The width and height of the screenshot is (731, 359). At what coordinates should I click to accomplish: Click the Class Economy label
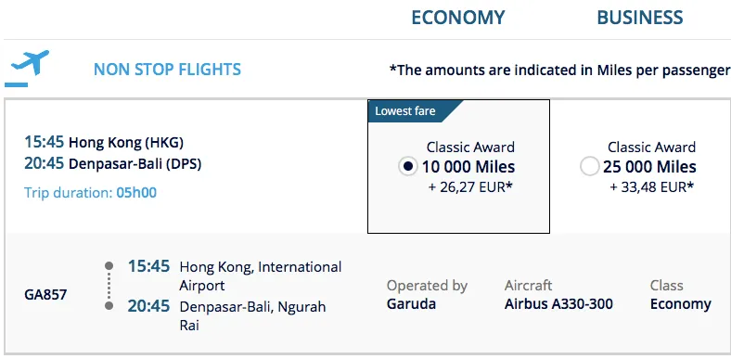coord(681,295)
